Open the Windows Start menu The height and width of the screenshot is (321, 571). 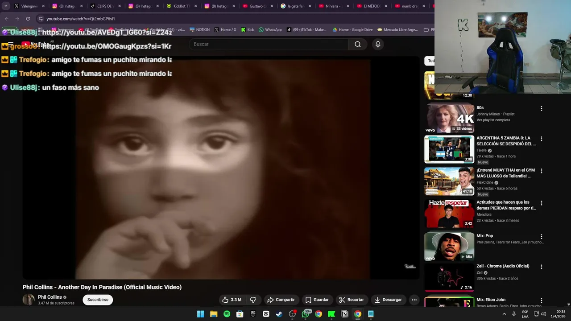pyautogui.click(x=200, y=314)
